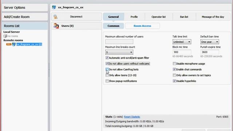Enable Show popup notifications

(x=107, y=81)
